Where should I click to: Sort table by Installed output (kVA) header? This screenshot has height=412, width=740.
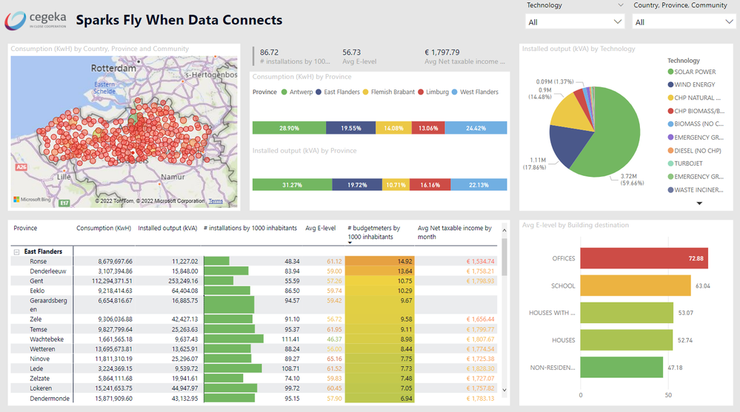167,229
